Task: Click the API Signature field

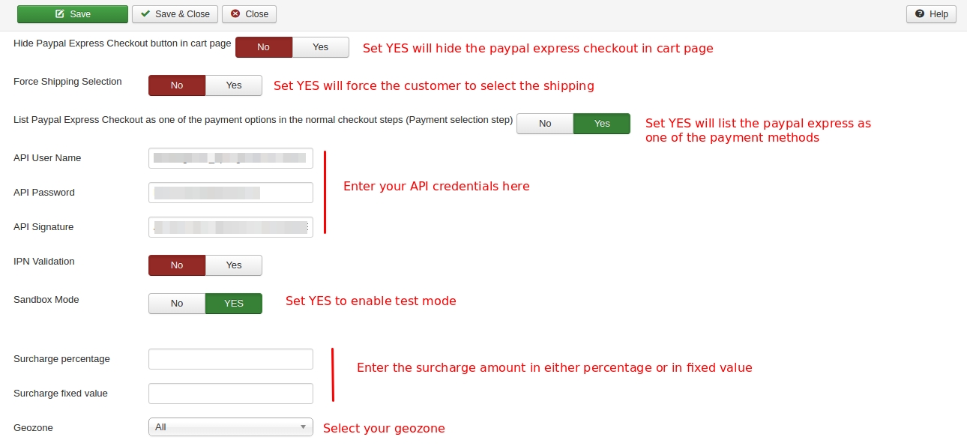Action: click(x=231, y=227)
